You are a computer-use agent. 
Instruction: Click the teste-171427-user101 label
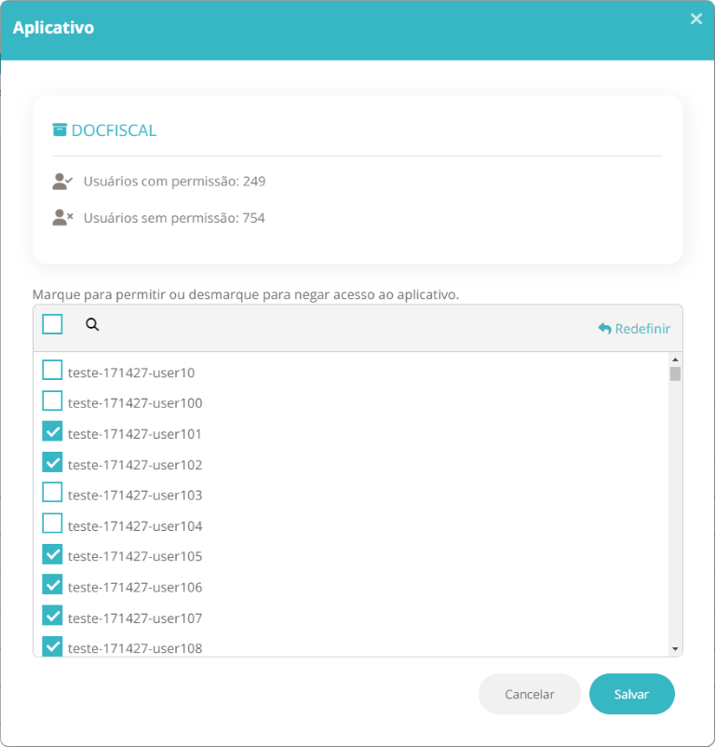click(135, 434)
